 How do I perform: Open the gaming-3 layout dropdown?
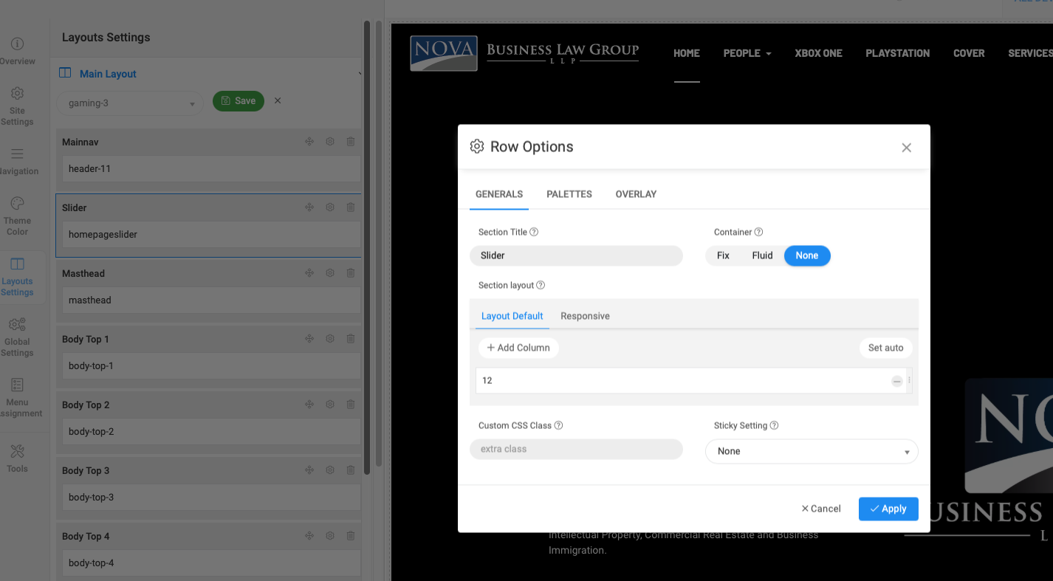[131, 103]
